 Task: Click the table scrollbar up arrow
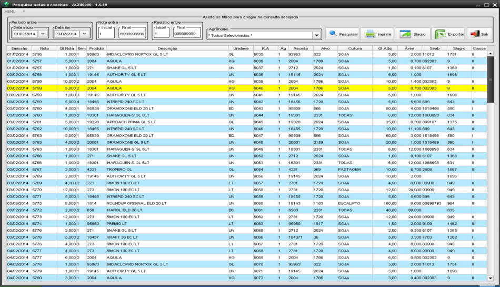point(491,54)
